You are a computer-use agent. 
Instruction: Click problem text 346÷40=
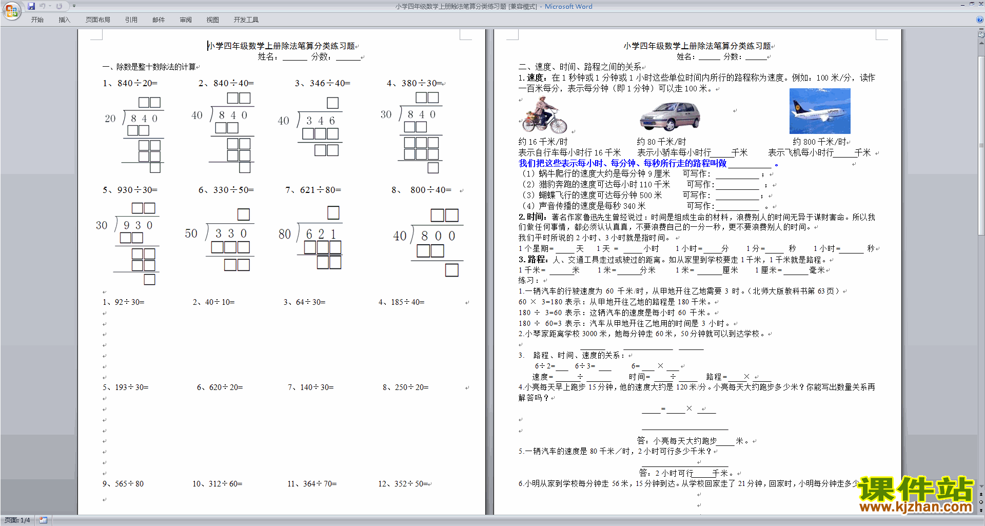[330, 83]
